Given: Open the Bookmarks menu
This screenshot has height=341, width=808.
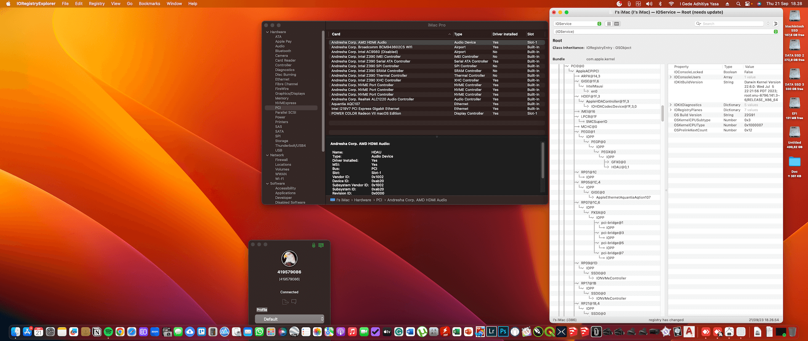Looking at the screenshot, I should [x=149, y=4].
